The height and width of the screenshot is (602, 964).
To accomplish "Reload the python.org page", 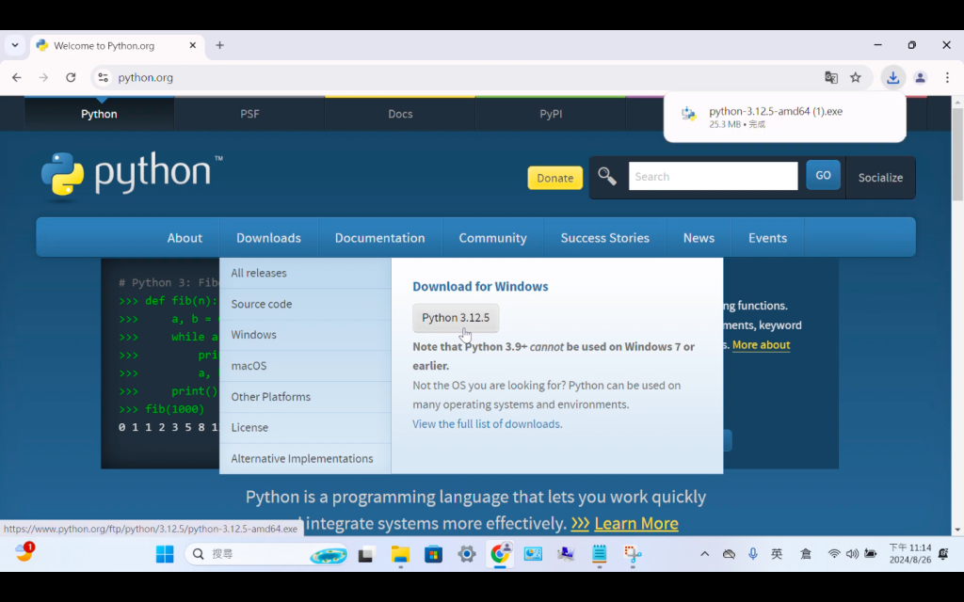I will [x=71, y=77].
